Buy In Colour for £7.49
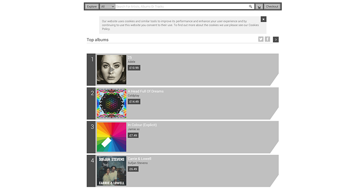 pyautogui.click(x=133, y=136)
